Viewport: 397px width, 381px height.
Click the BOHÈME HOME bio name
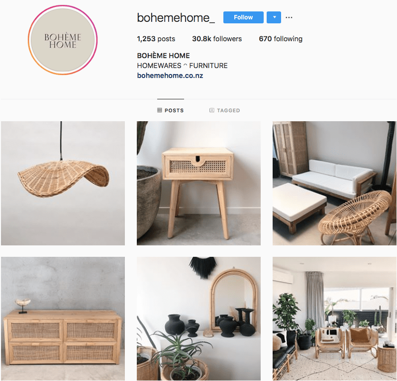coord(163,56)
